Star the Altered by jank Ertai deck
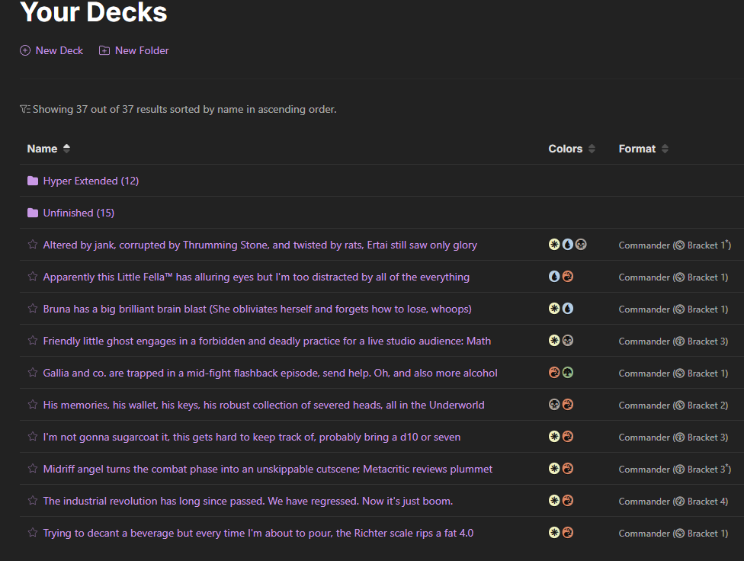The image size is (744, 561). coord(33,245)
